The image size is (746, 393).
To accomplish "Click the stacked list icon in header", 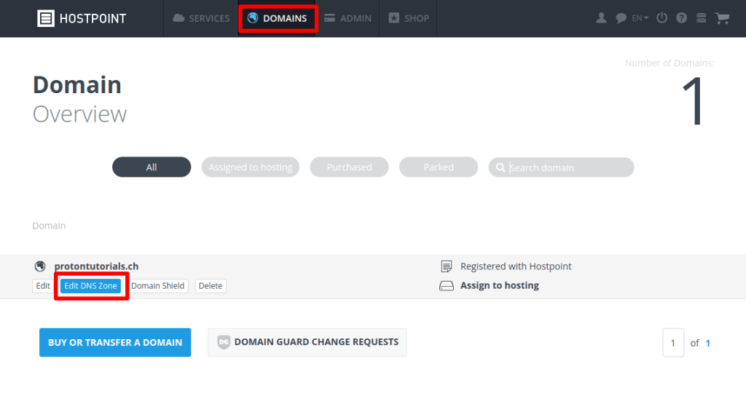I will [701, 18].
